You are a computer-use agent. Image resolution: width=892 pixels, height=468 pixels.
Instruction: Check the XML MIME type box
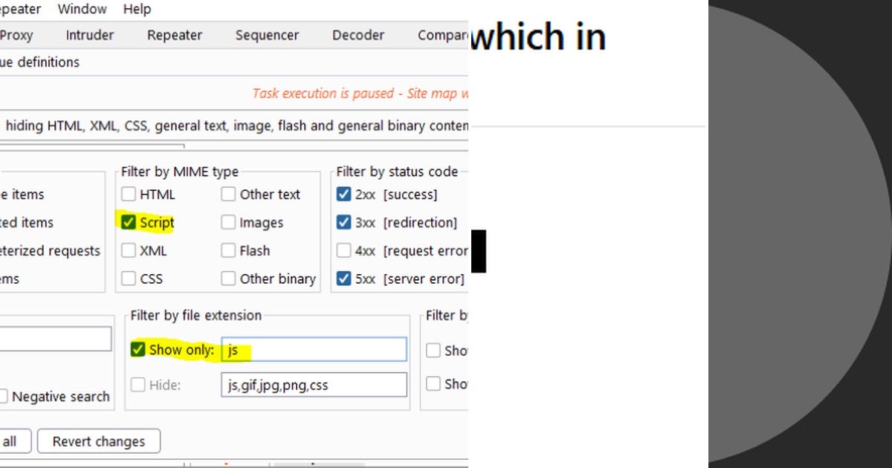coord(129,250)
